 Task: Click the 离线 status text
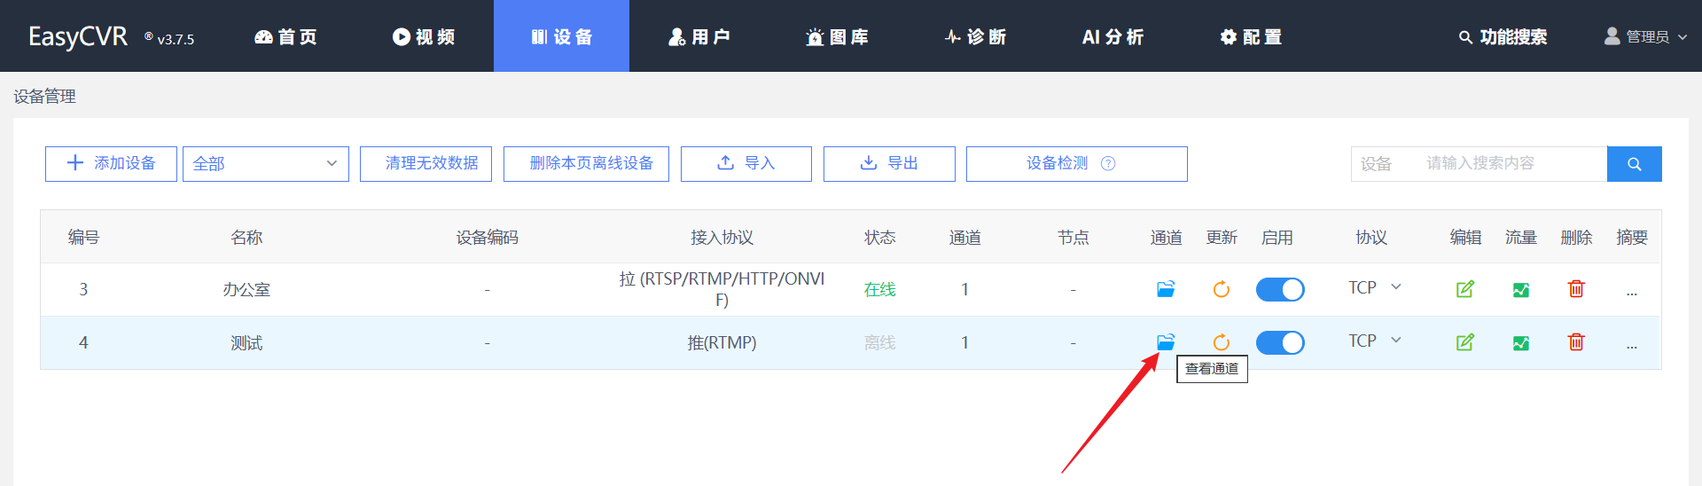point(880,342)
